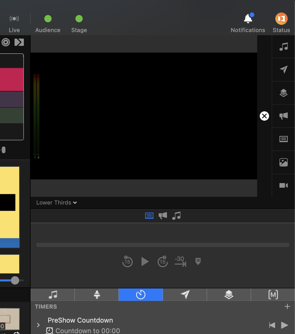This screenshot has width=295, height=334.
Task: Open the Lower Thirds dropdown
Action: tap(56, 202)
